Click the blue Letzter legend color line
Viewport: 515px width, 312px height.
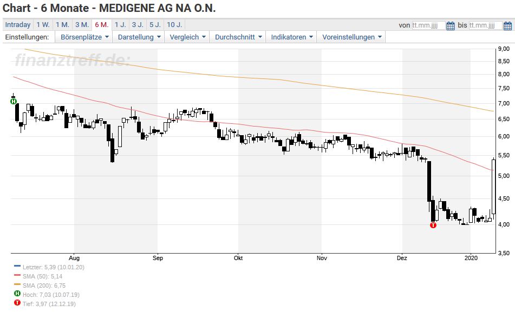[17, 267]
